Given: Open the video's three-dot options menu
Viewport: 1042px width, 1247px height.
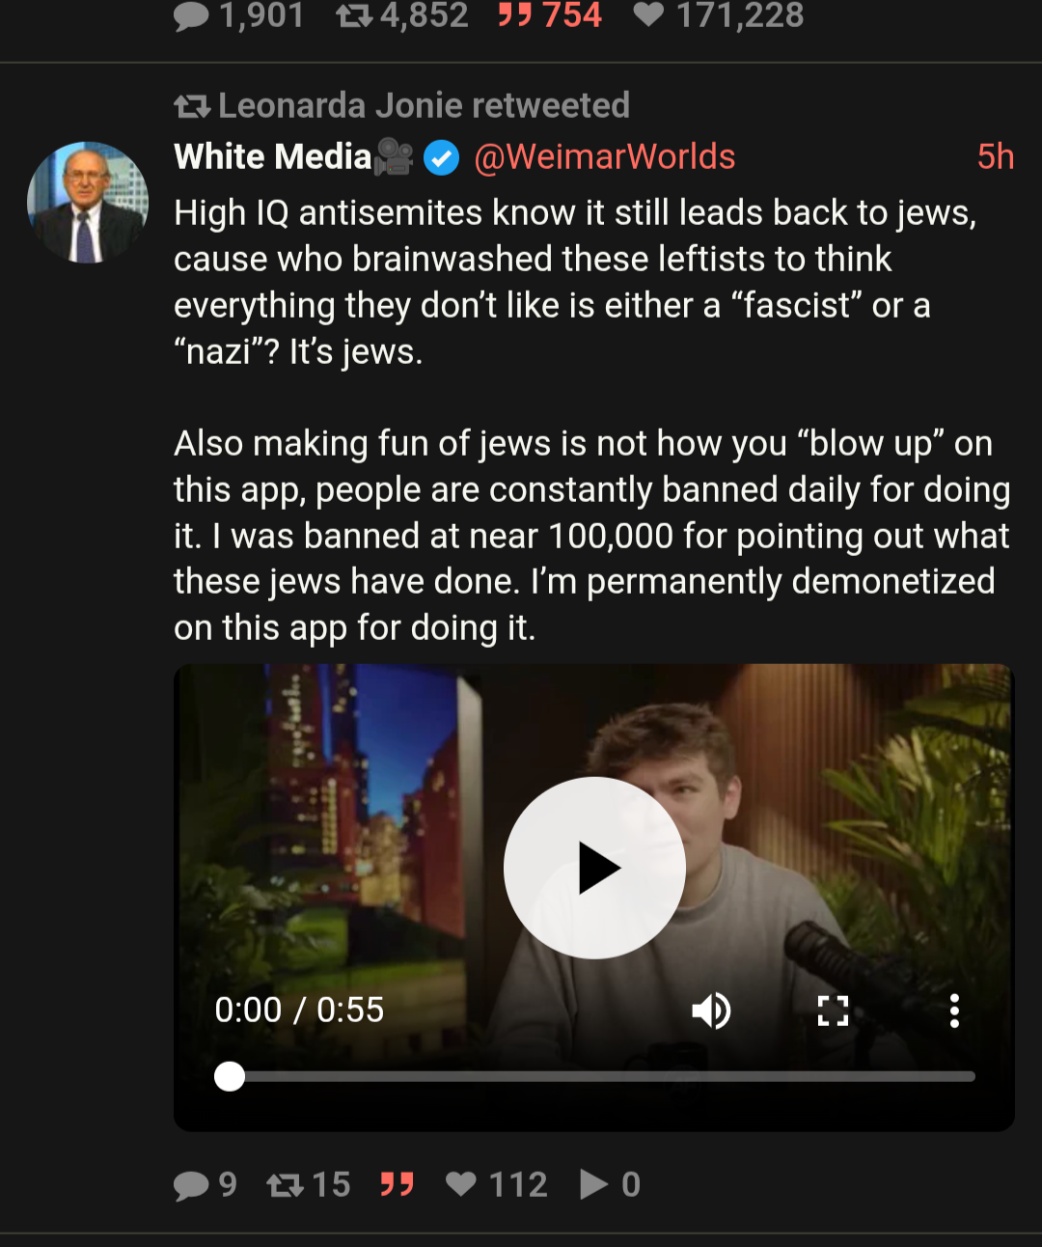Looking at the screenshot, I should click(x=954, y=1011).
